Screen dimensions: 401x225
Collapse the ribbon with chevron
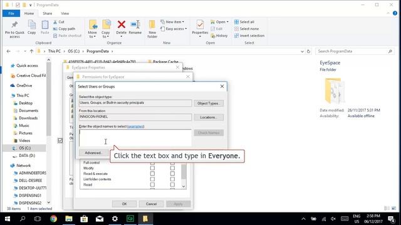pyautogui.click(x=388, y=13)
